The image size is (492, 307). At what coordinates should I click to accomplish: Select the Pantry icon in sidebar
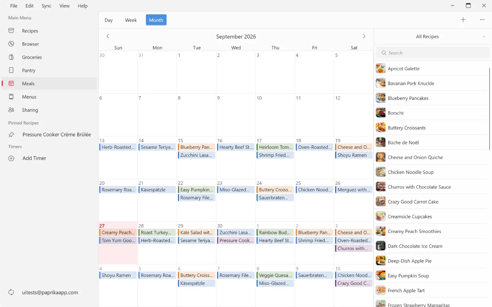(11, 70)
